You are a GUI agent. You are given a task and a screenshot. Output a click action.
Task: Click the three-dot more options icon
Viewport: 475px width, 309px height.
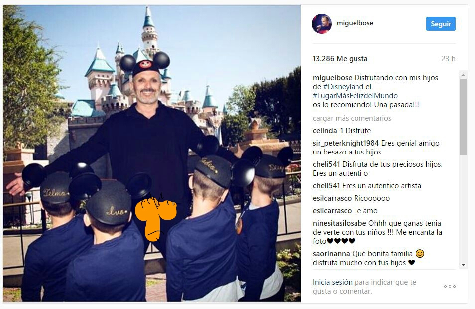pyautogui.click(x=450, y=286)
